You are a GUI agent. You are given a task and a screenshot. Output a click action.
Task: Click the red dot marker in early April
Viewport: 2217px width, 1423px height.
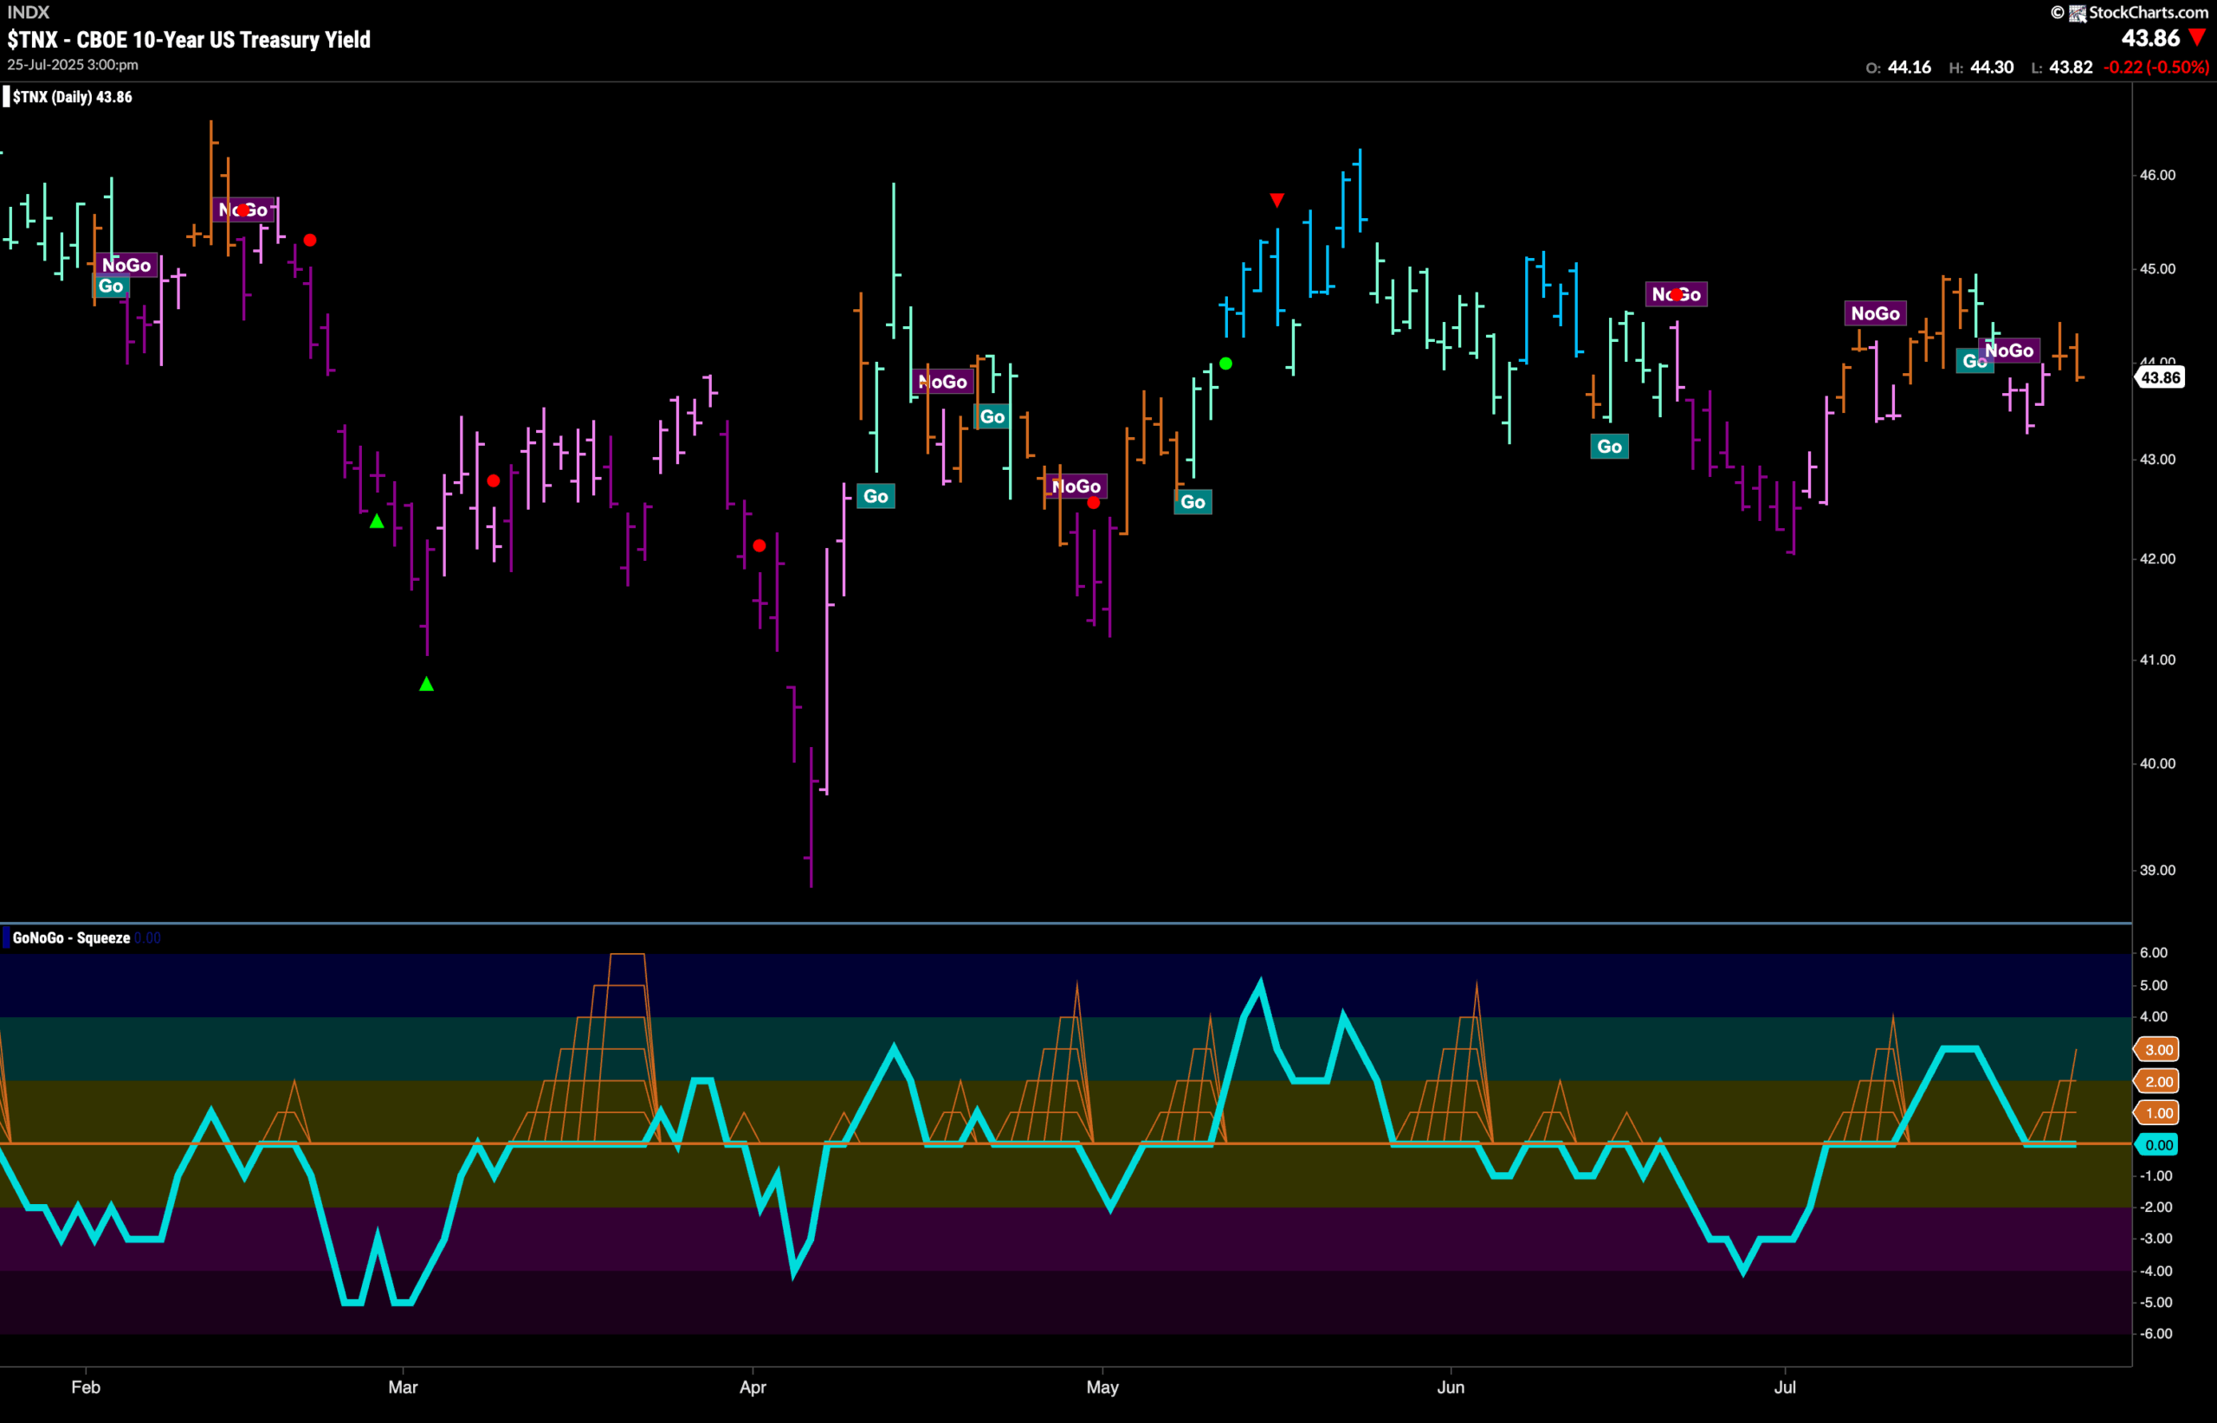(759, 546)
